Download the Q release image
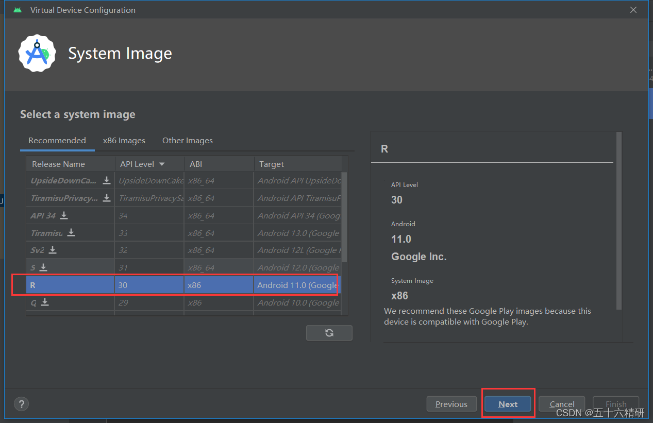The width and height of the screenshot is (653, 423). 45,302
